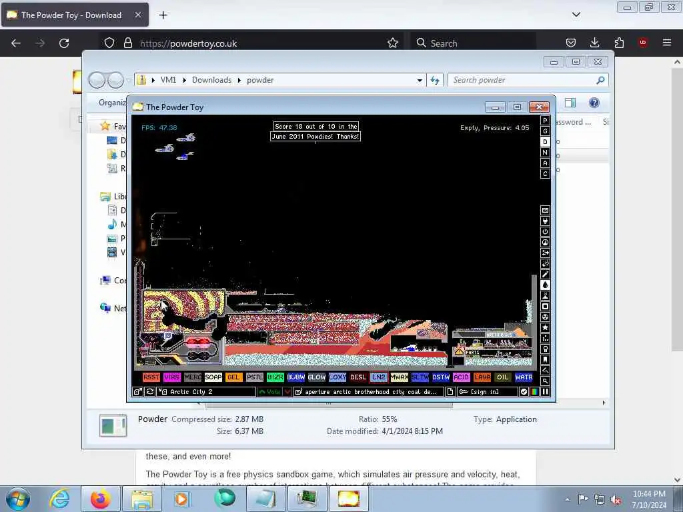Toggle the Explorer preview pane icon

tap(570, 103)
